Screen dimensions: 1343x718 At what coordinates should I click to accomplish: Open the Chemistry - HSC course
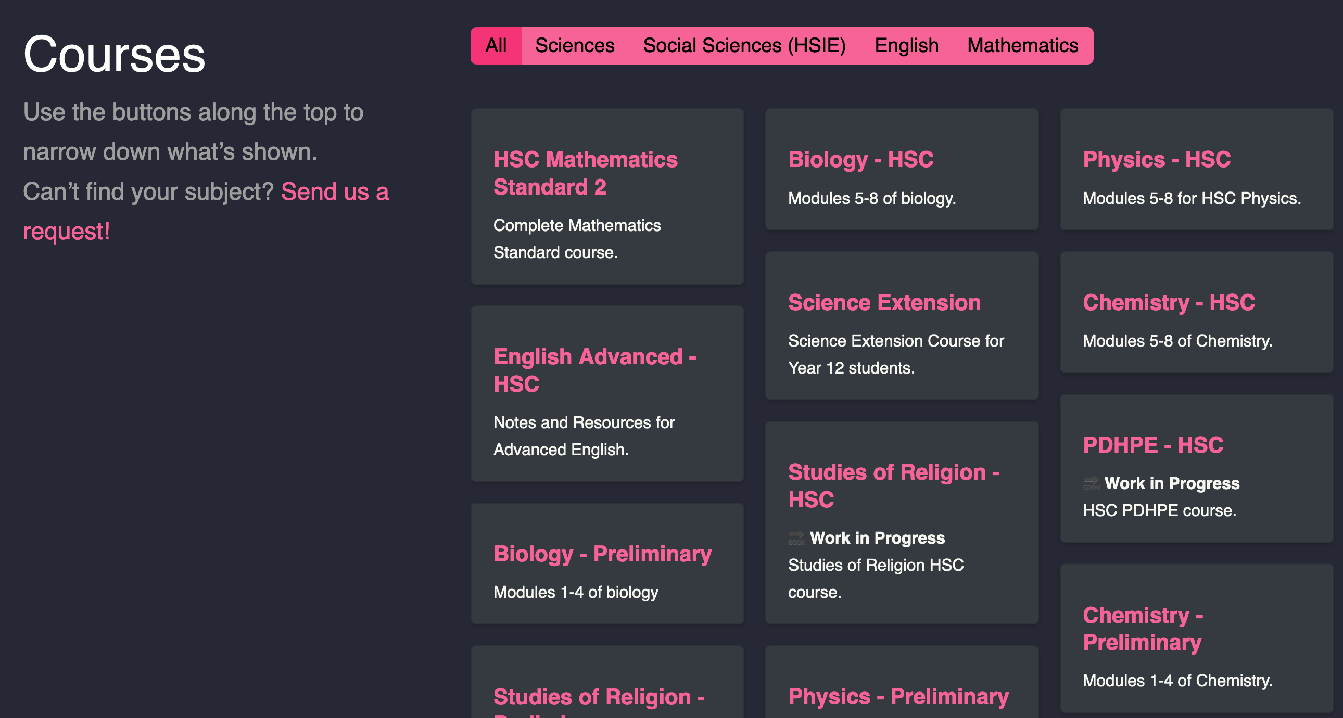[1168, 303]
